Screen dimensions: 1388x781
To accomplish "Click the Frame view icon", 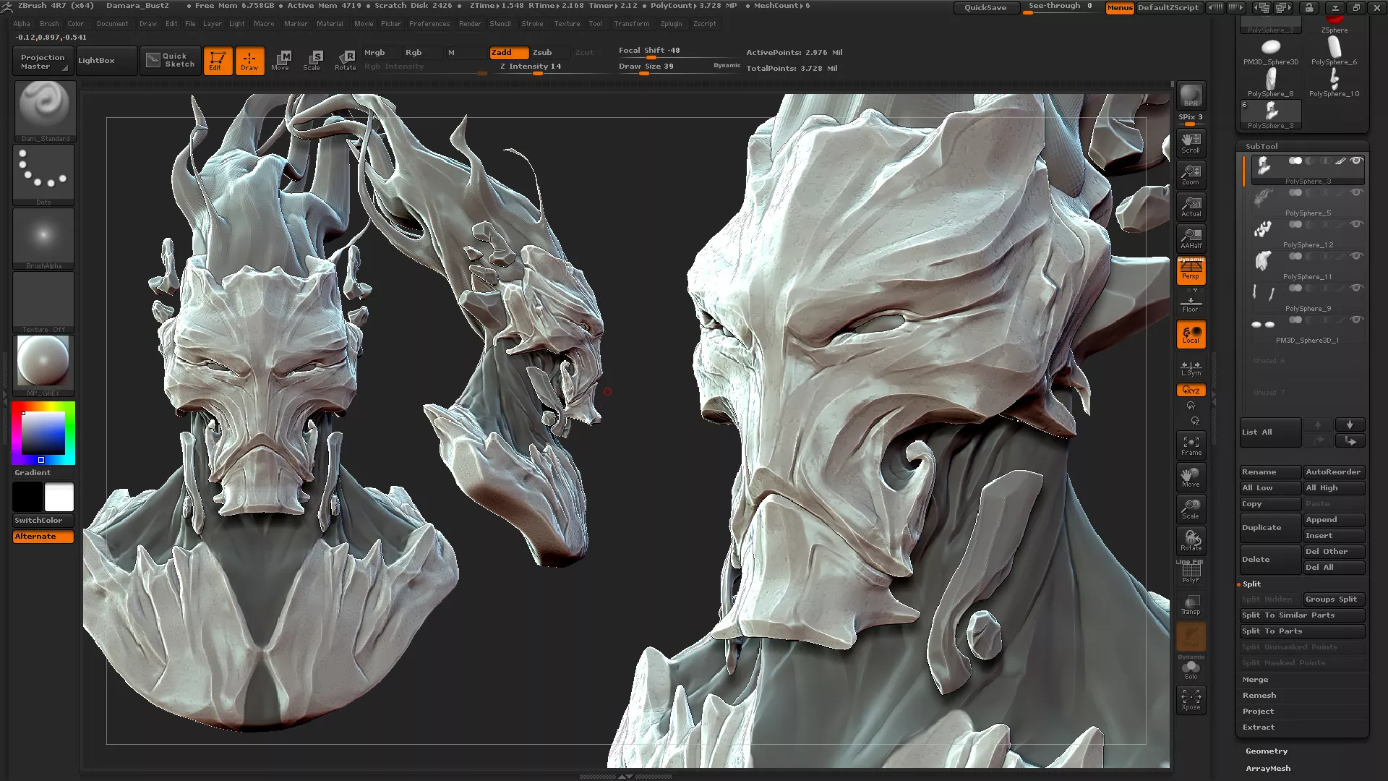I will 1191,445.
